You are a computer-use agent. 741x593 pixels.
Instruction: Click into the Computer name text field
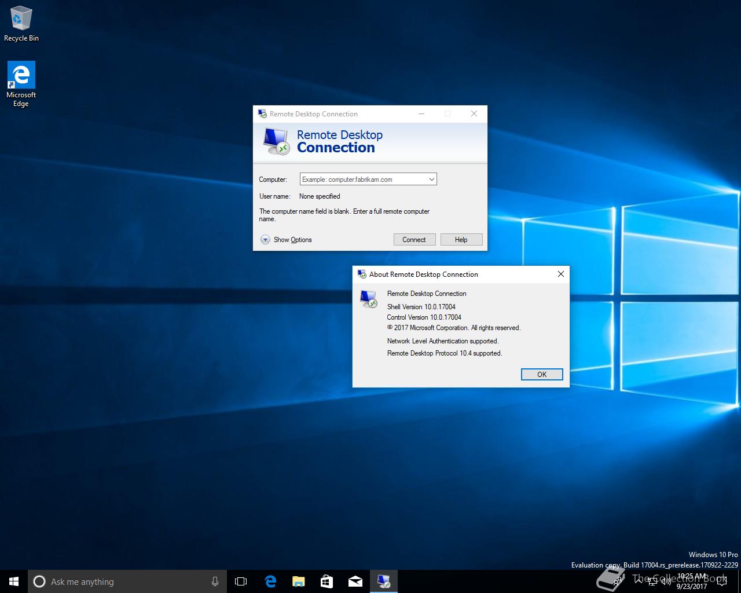click(362, 180)
